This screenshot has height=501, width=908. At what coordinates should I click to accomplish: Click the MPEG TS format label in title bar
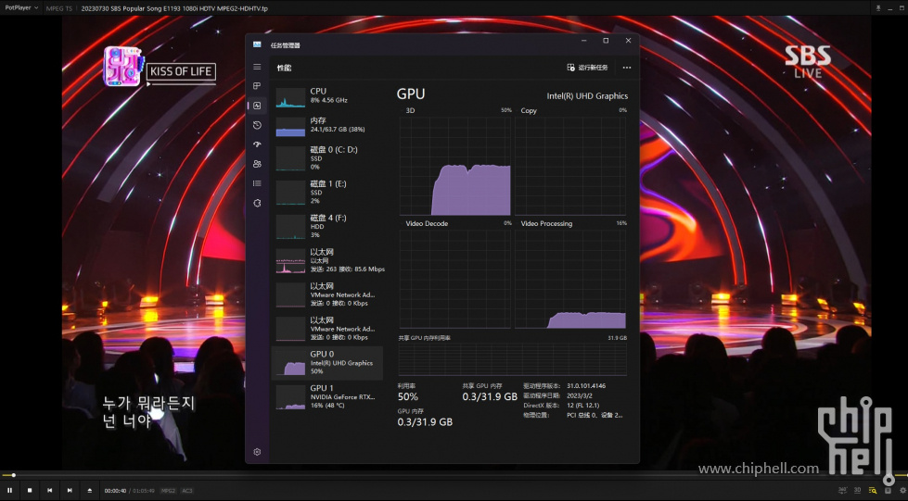click(59, 8)
